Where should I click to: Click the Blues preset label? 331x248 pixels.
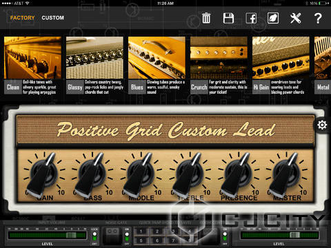click(x=137, y=87)
